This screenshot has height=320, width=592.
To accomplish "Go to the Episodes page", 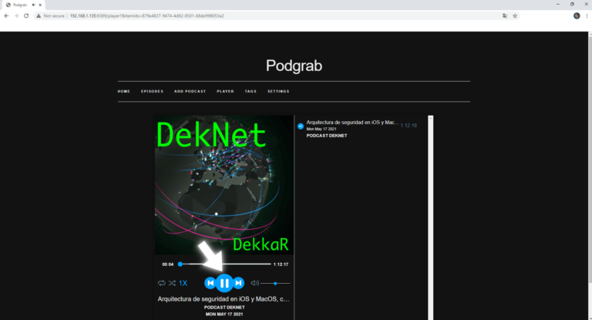I will (152, 91).
